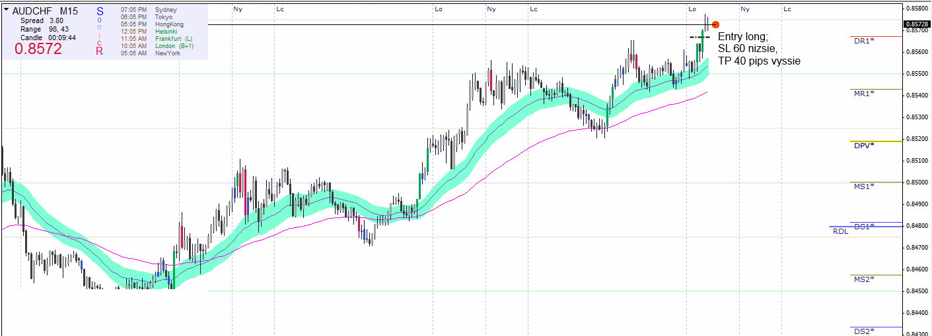932x336 pixels.
Task: Click the dashed entry marker by annotation
Action: (x=699, y=38)
